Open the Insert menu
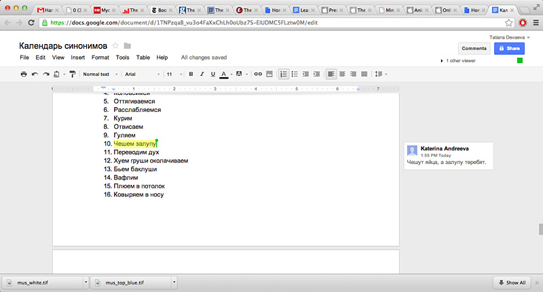The image size is (543, 292). tap(77, 58)
